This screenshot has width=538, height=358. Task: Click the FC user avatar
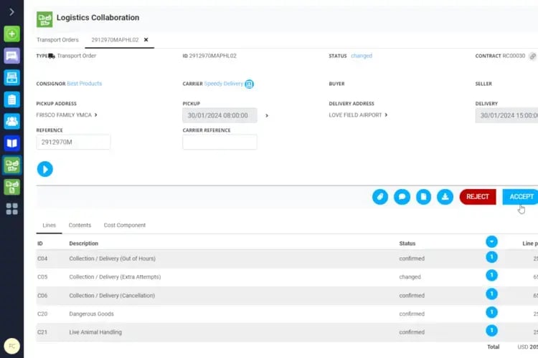11,346
